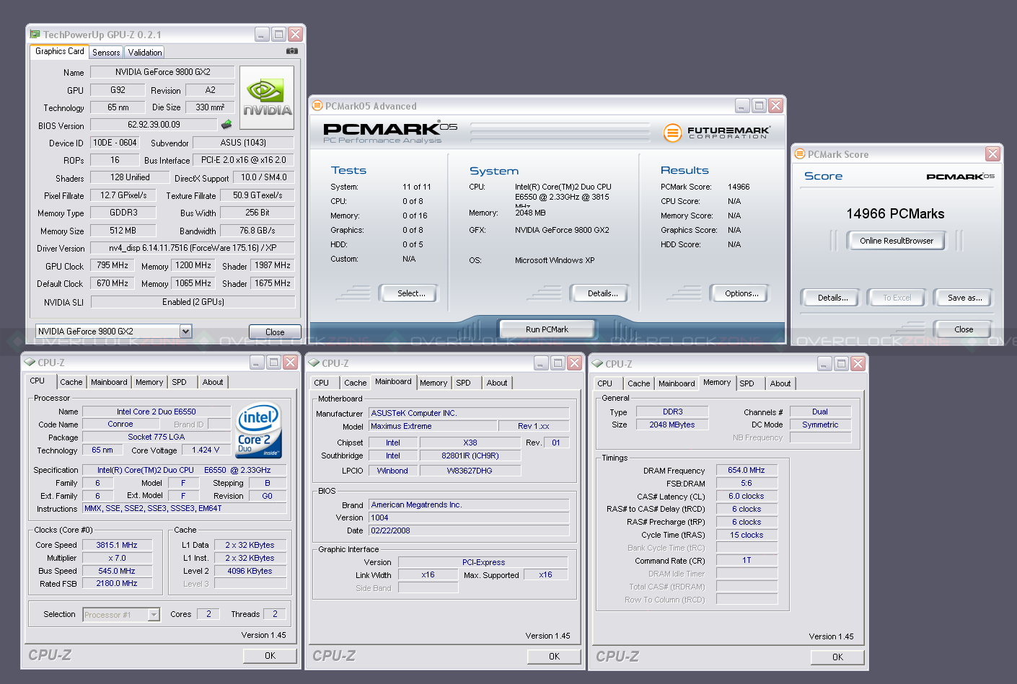Click the Intel Core 2 Duo logo
This screenshot has height=684, width=1017.
258,430
